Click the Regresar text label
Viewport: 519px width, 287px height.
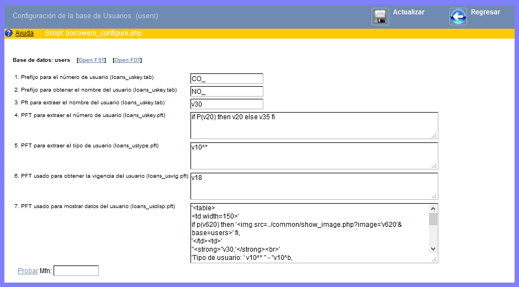click(485, 12)
